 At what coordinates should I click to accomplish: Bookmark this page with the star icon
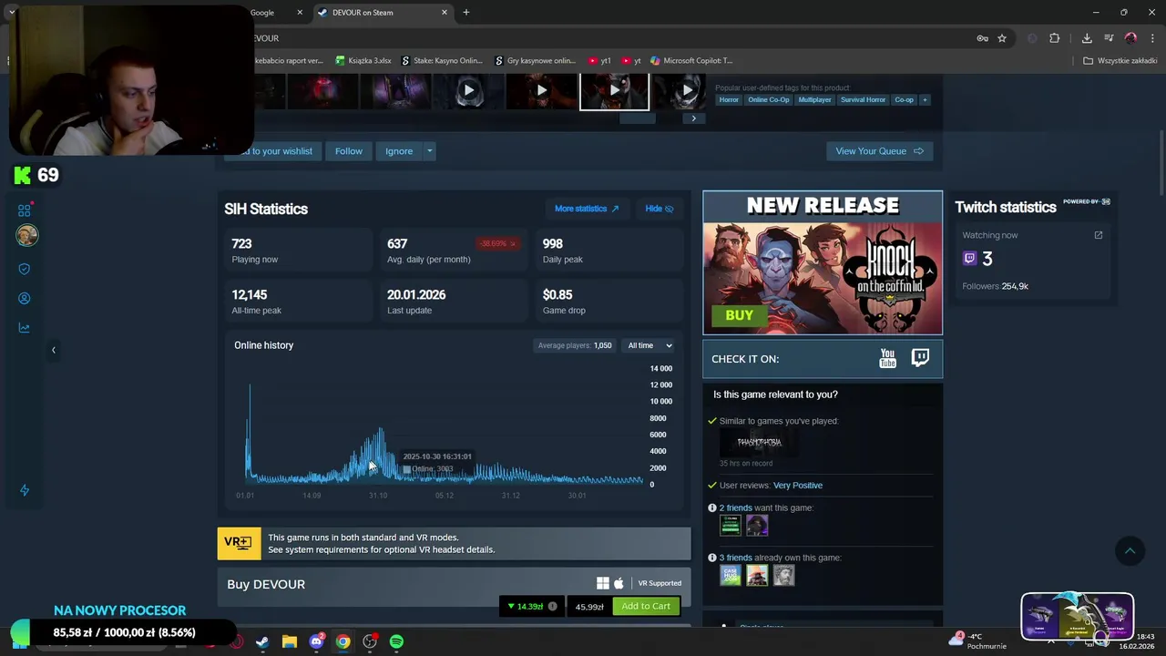1002,38
